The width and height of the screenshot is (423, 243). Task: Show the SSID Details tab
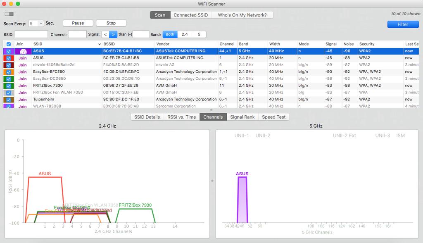tap(147, 117)
